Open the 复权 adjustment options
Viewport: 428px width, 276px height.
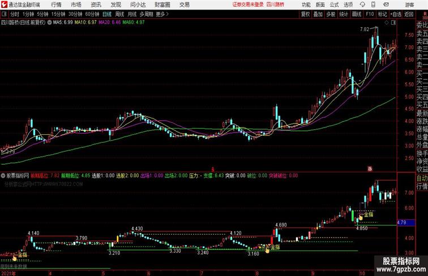tap(305, 14)
